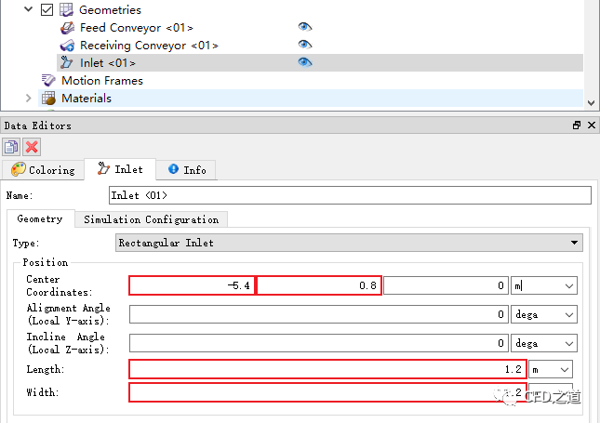Image resolution: width=600 pixels, height=423 pixels.
Task: Hide Feed Conveyor <01> with eye icon
Action: pos(305,27)
